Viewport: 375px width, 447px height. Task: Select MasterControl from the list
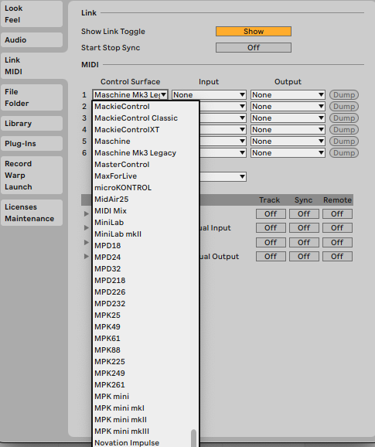point(145,165)
